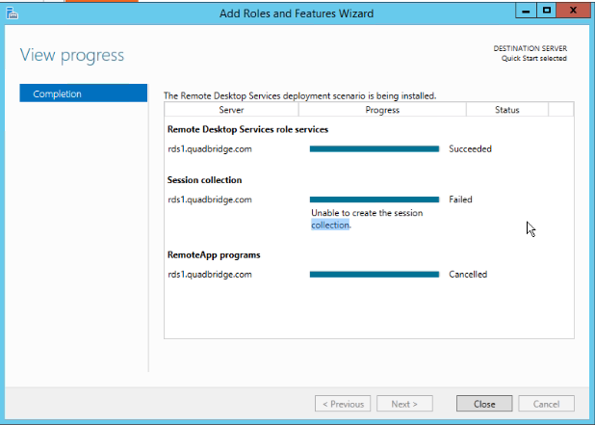The width and height of the screenshot is (595, 425).
Task: Click the Cancelled status text
Action: [468, 275]
